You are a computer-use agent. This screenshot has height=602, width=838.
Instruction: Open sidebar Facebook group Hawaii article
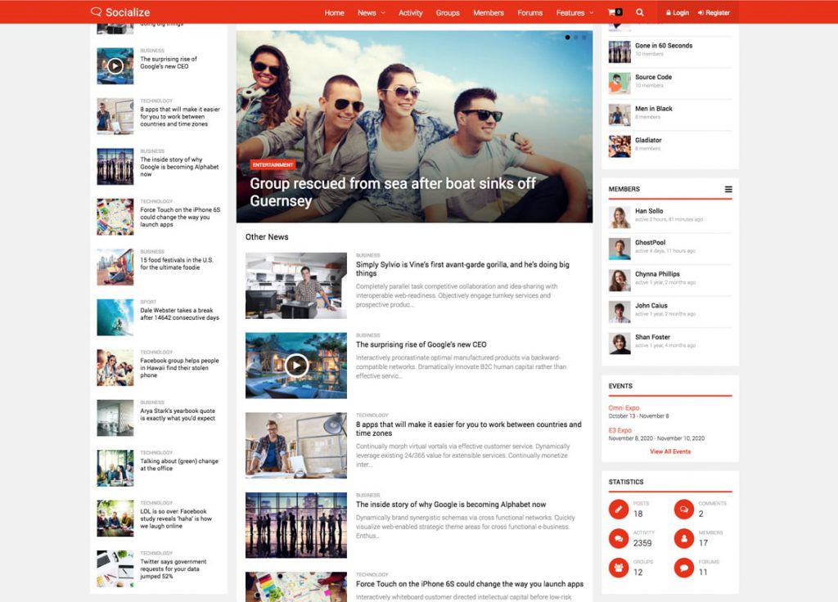click(179, 367)
